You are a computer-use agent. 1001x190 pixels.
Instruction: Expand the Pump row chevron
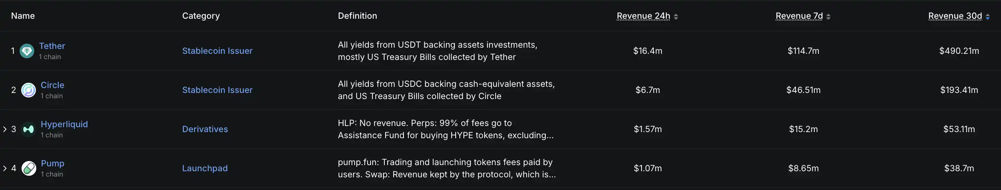coord(5,168)
